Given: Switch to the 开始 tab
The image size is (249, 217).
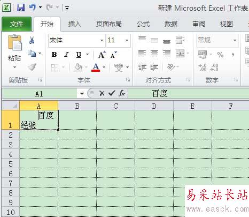Looking at the screenshot, I should tap(47, 24).
